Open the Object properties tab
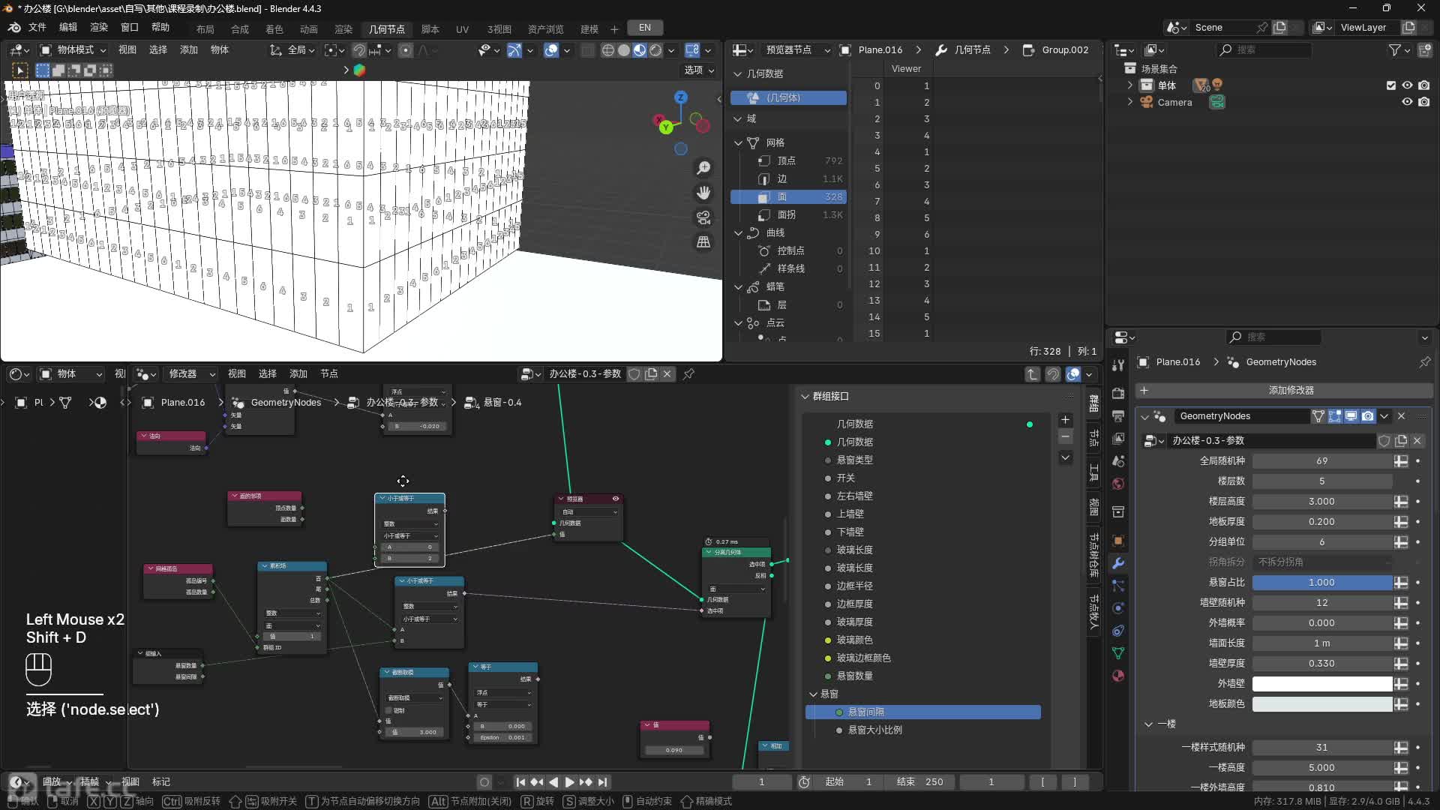The width and height of the screenshot is (1440, 810). point(1118,541)
